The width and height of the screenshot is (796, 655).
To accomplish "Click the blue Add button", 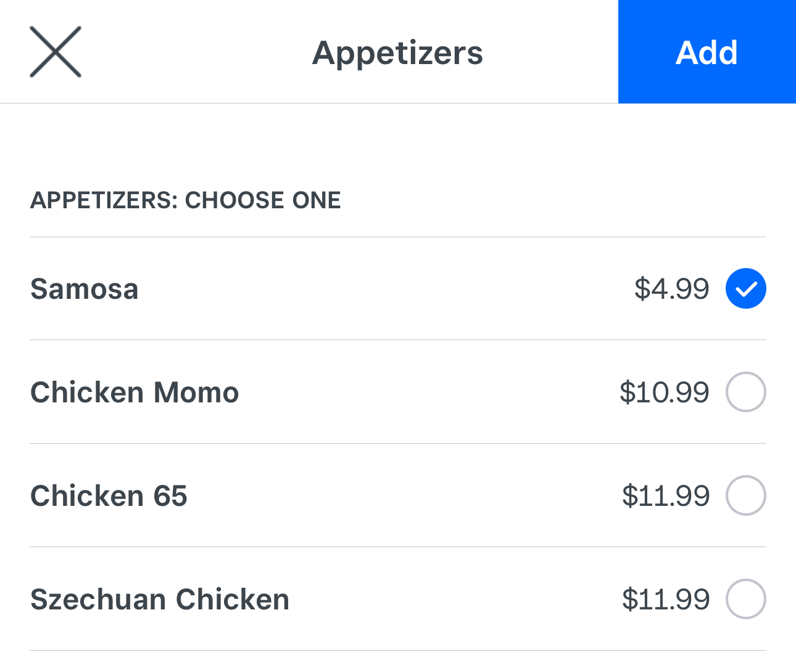I will click(x=707, y=52).
